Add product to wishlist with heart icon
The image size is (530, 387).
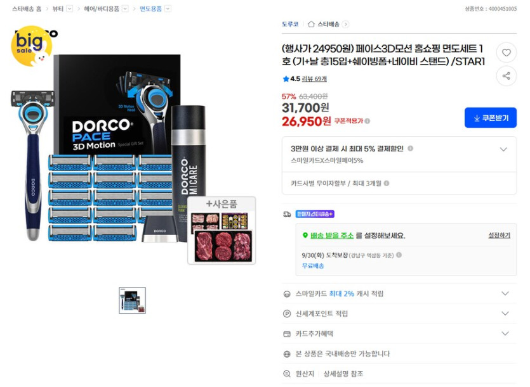506,53
